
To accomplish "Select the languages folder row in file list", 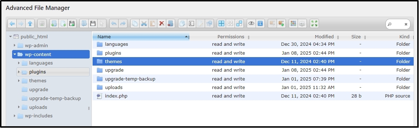I will tap(253, 44).
